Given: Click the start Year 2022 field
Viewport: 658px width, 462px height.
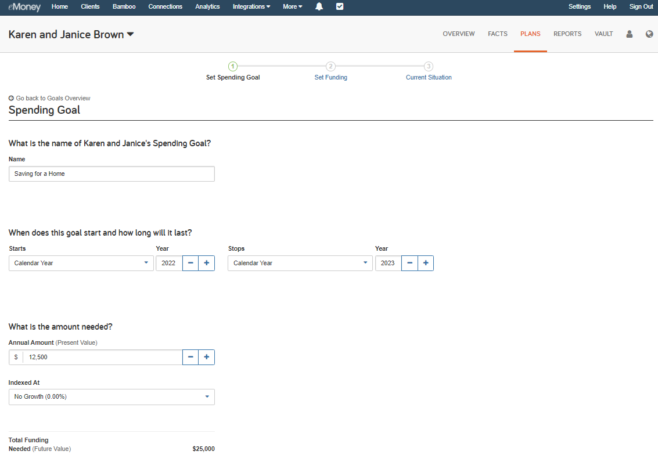Looking at the screenshot, I should tap(169, 263).
